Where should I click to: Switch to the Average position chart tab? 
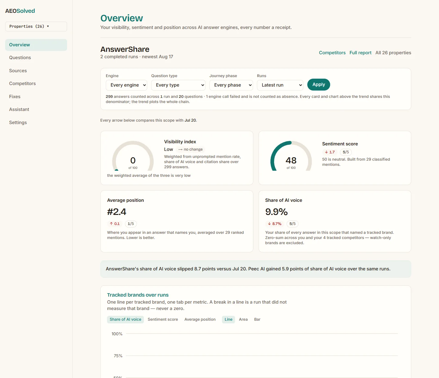pos(200,319)
